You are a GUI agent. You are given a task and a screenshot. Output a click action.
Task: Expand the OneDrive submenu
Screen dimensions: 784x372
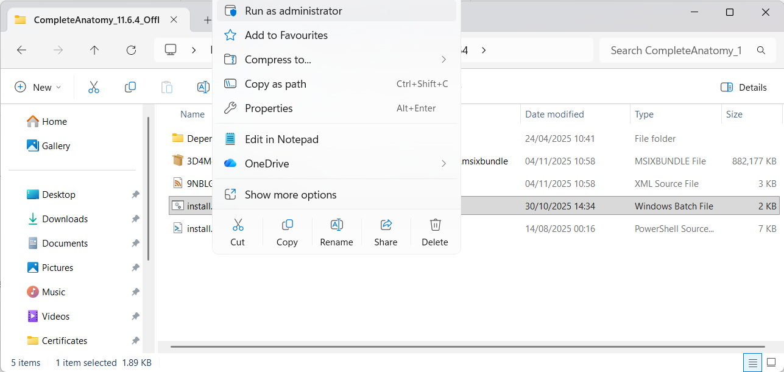pyautogui.click(x=443, y=164)
